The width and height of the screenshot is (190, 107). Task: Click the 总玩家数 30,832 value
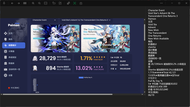(x=123, y=61)
